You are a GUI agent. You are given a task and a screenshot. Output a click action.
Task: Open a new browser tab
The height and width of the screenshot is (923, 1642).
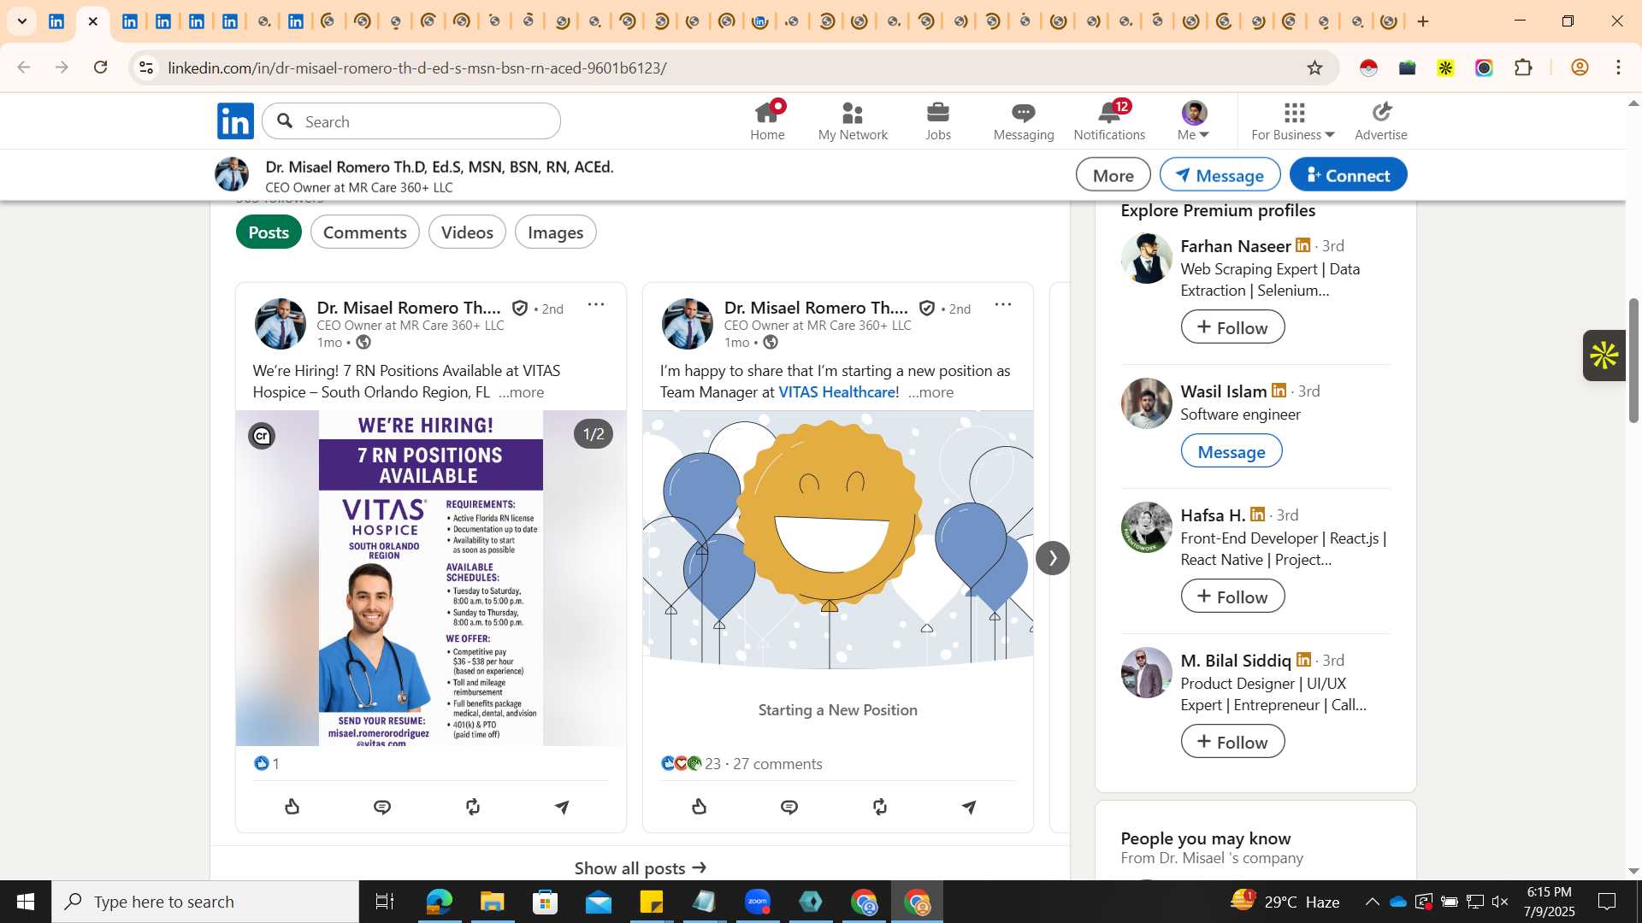pos(1423,21)
